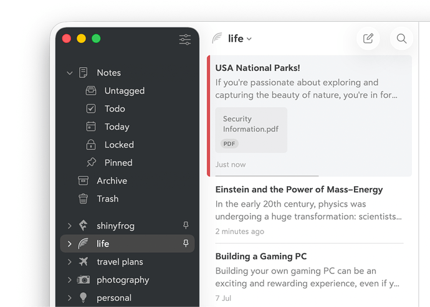Image resolution: width=430 pixels, height=307 pixels.
Task: Create a new note with compose icon
Action: click(x=368, y=39)
